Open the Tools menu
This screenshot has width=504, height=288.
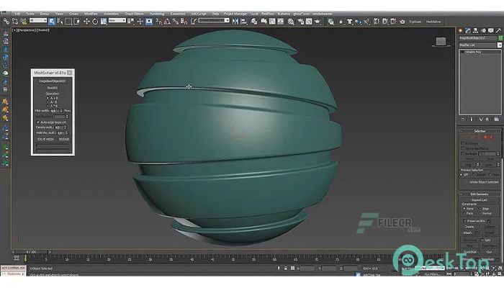coord(30,14)
